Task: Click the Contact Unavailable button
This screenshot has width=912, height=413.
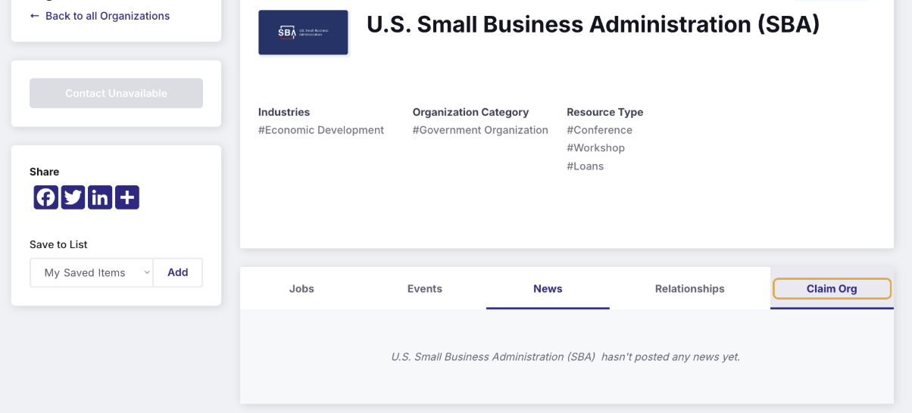Action: click(116, 93)
